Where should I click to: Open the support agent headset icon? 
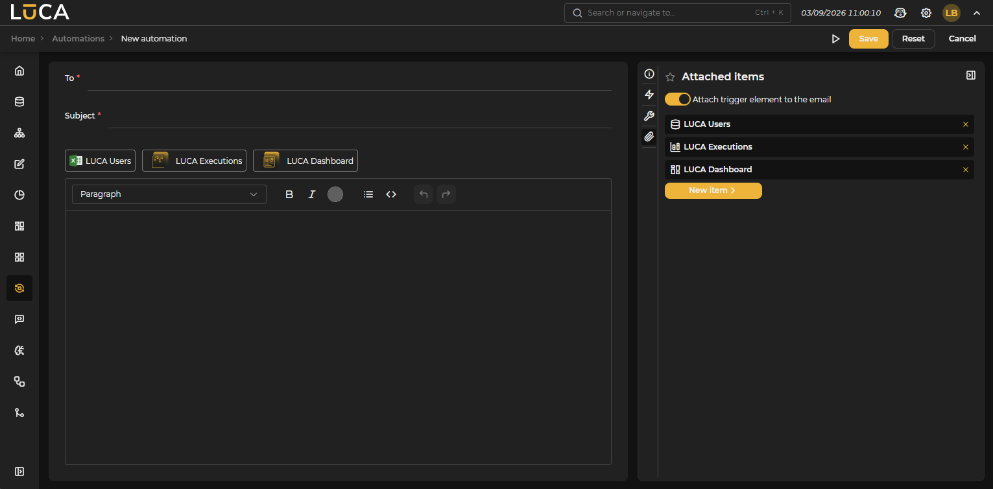tap(900, 13)
